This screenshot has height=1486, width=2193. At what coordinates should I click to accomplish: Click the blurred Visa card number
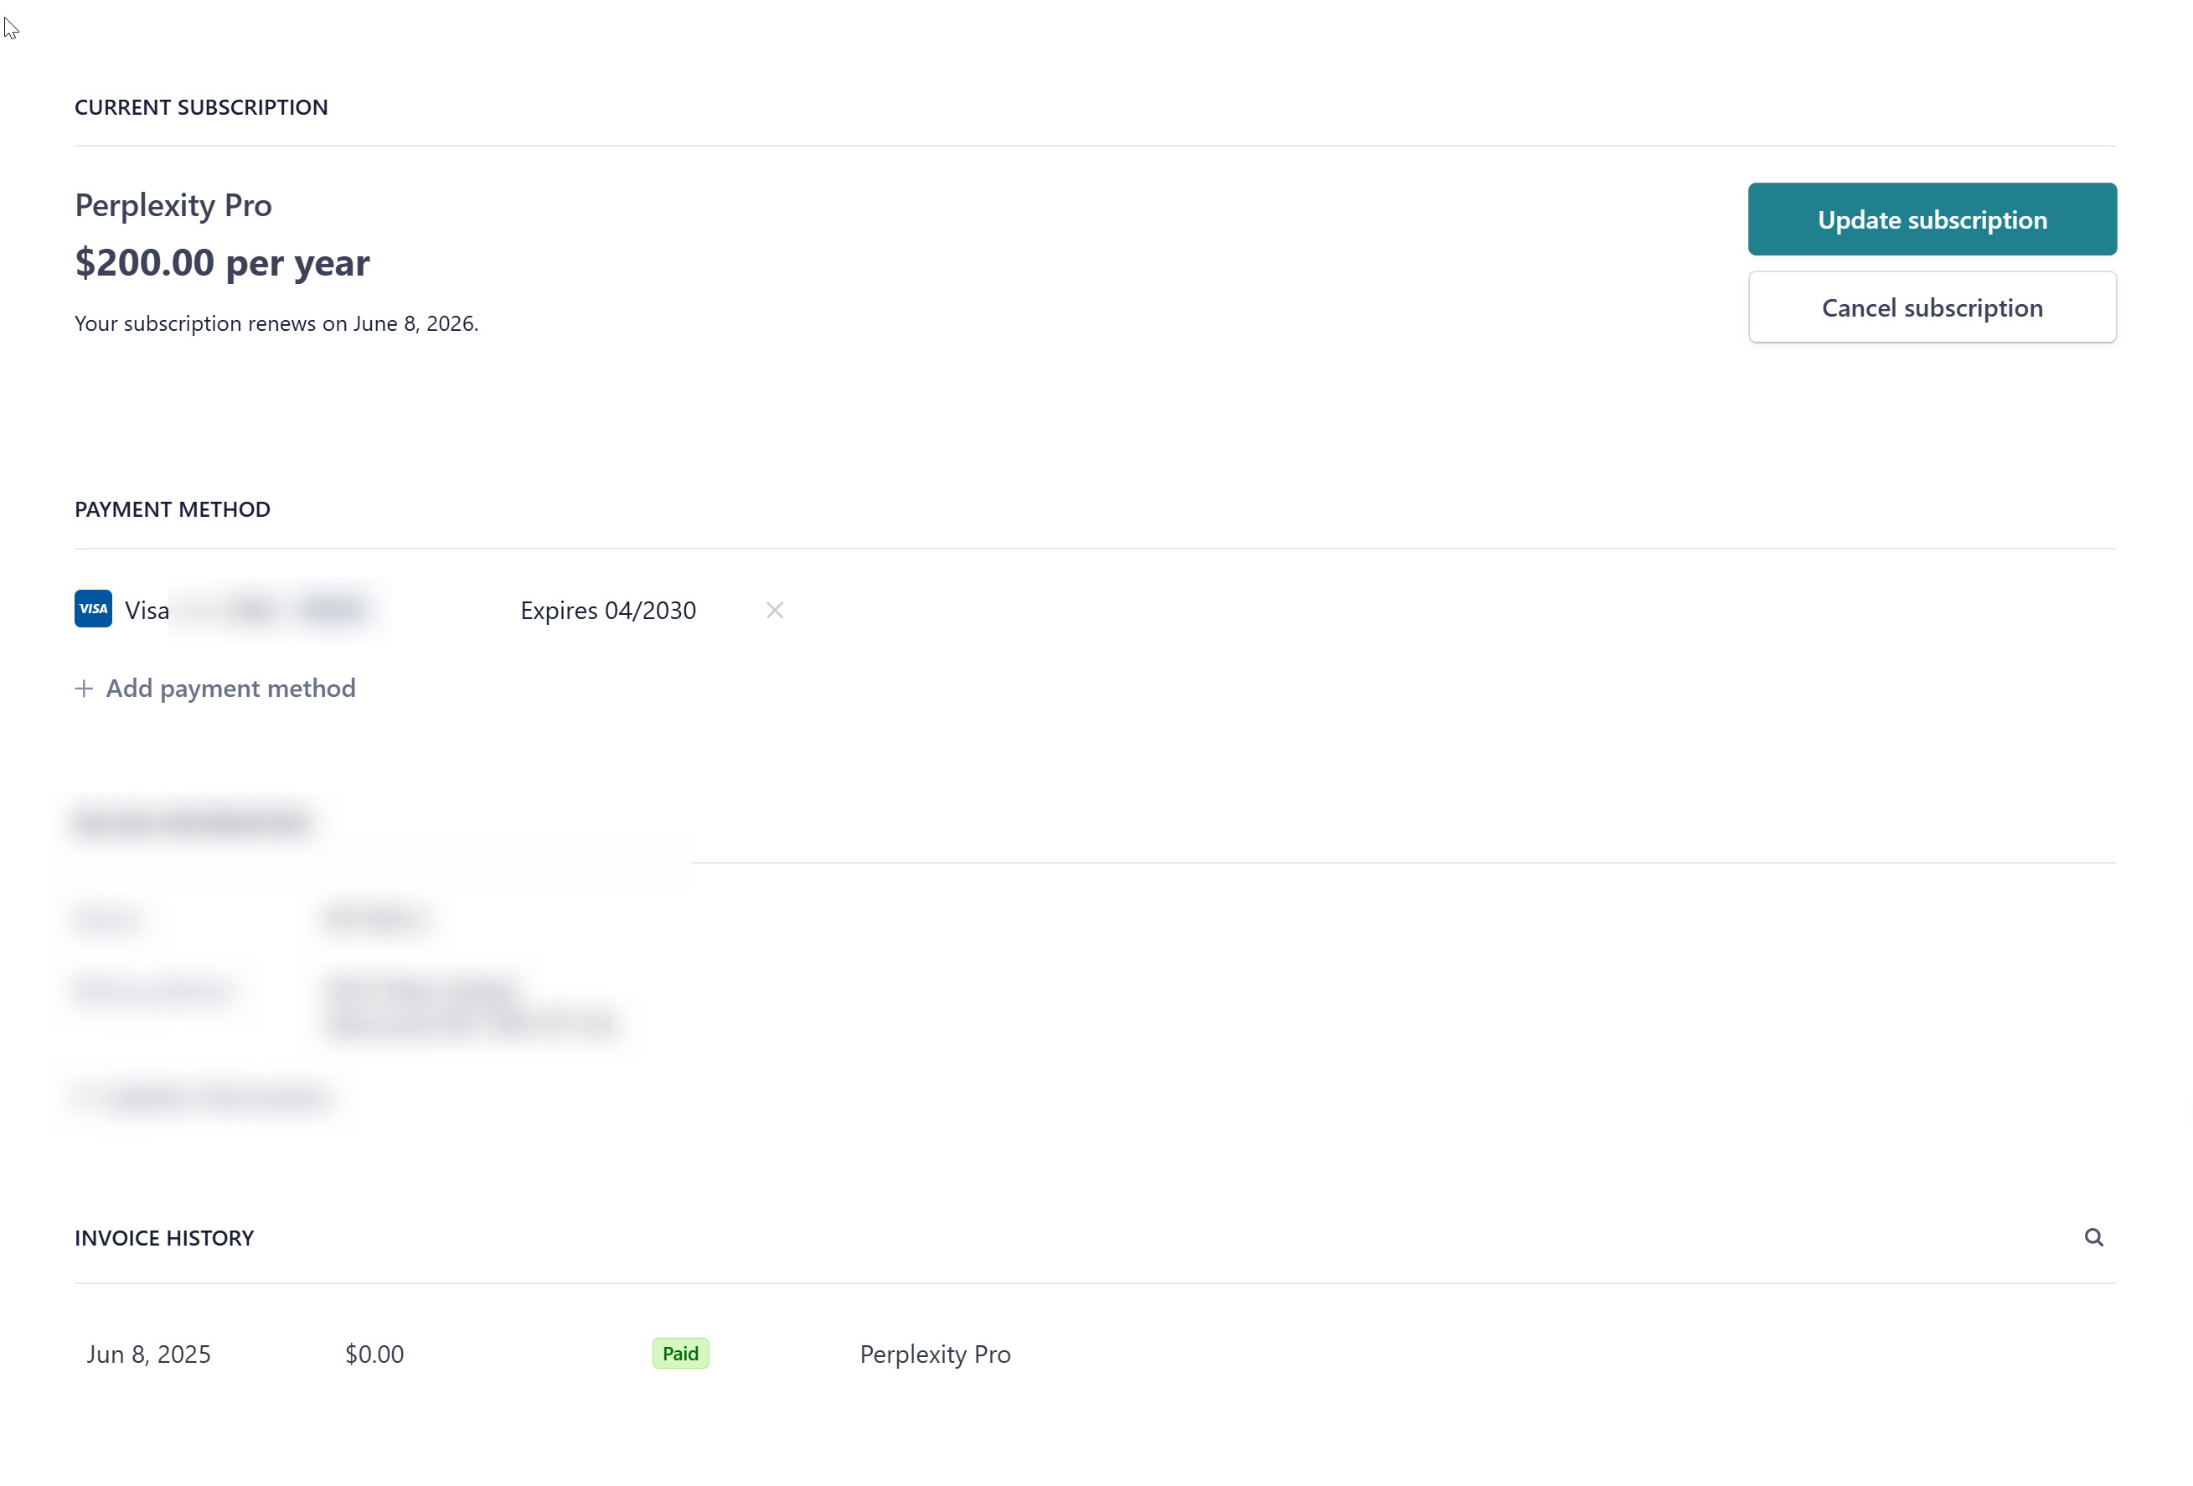(x=279, y=611)
